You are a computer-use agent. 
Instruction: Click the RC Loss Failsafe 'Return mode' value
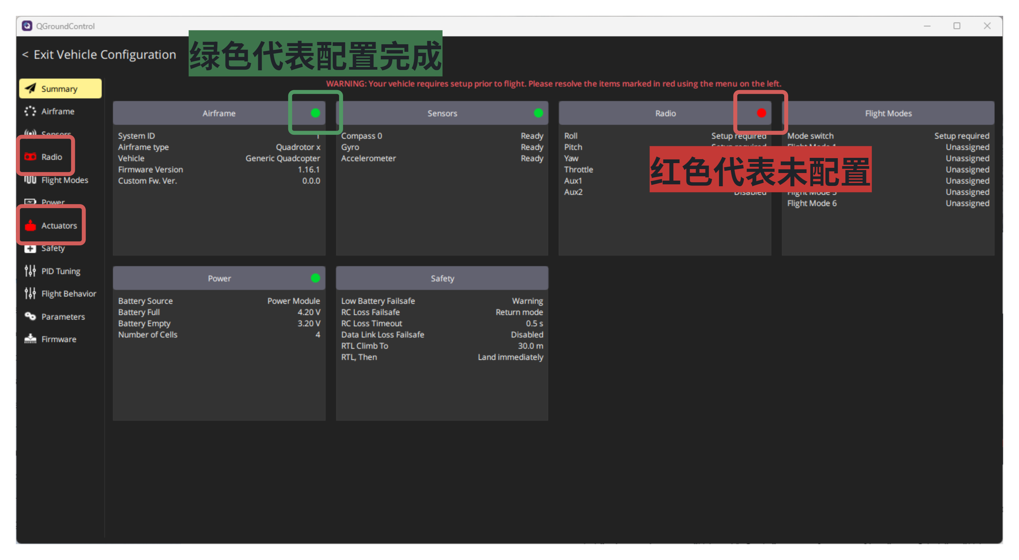point(519,312)
